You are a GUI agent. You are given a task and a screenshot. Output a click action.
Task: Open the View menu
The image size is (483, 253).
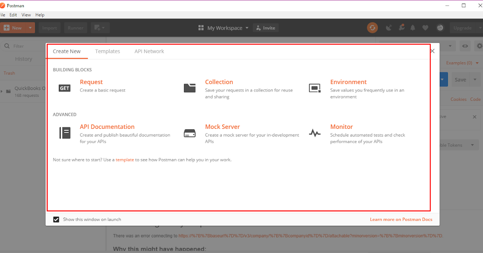click(26, 14)
